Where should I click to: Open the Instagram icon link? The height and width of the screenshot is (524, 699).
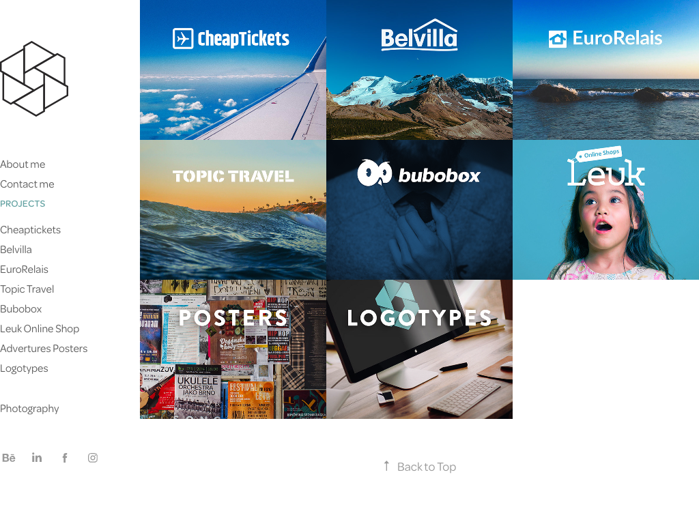point(93,458)
